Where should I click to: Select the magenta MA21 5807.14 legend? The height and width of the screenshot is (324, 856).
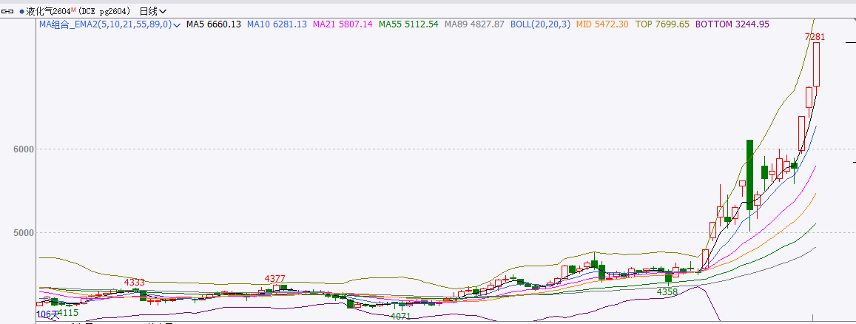343,24
